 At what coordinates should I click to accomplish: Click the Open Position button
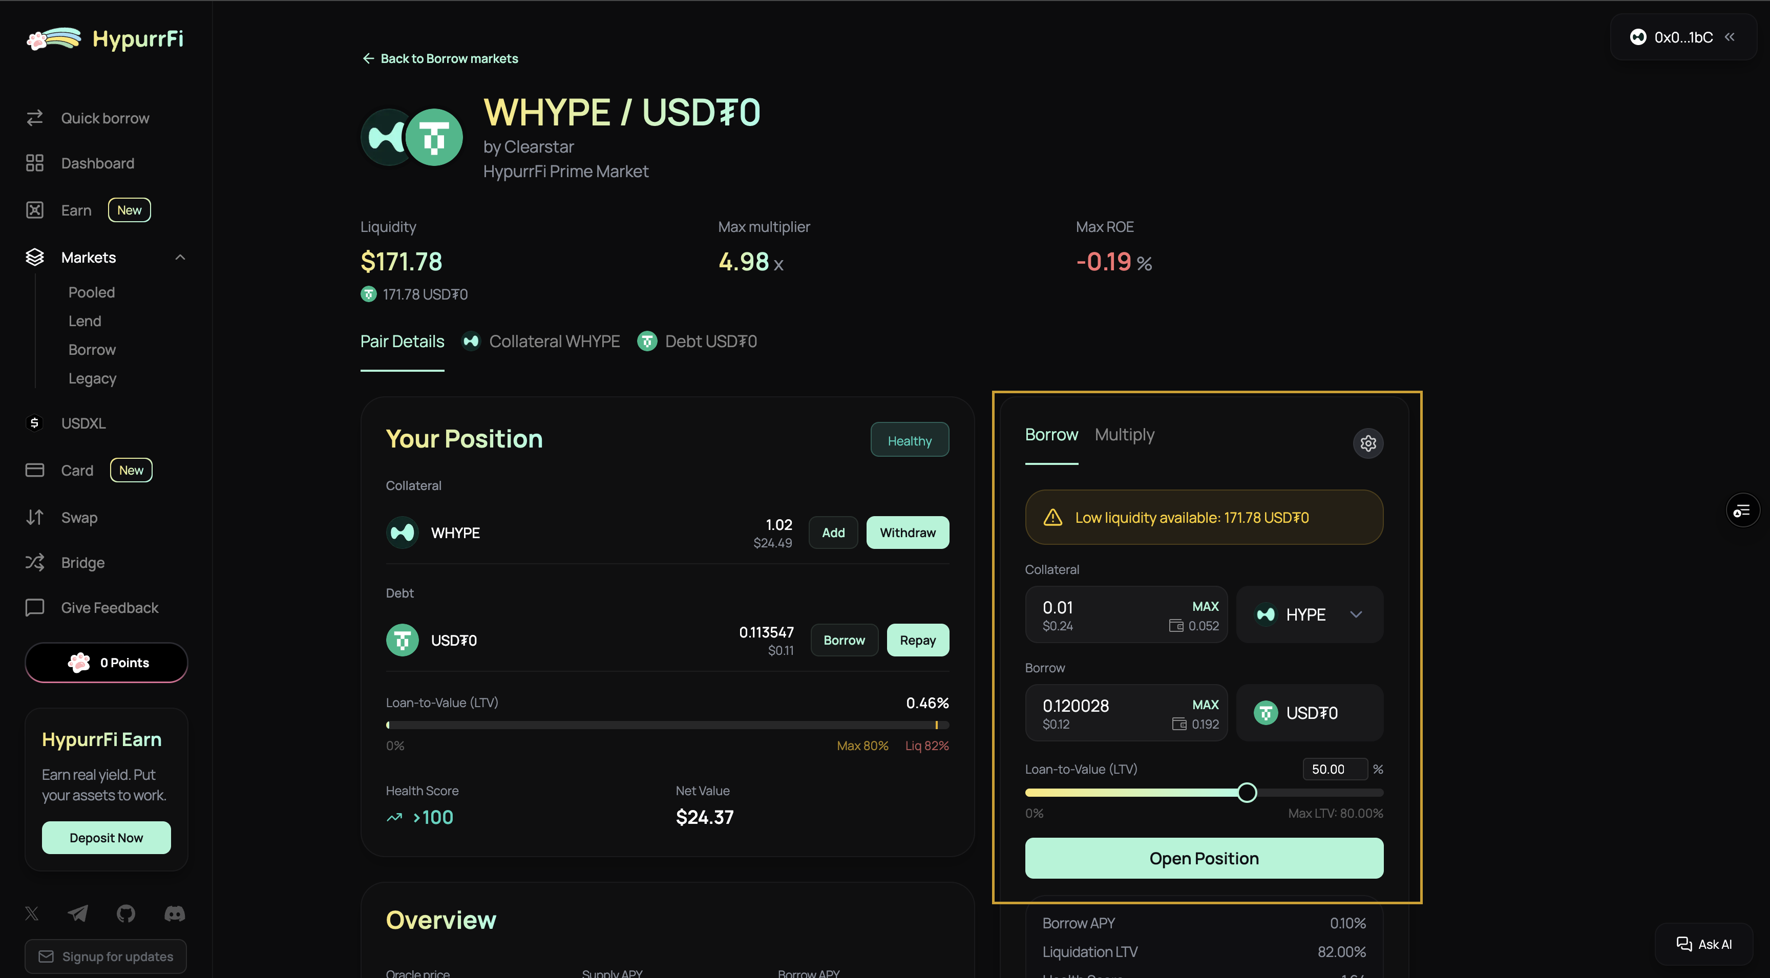[x=1203, y=858]
